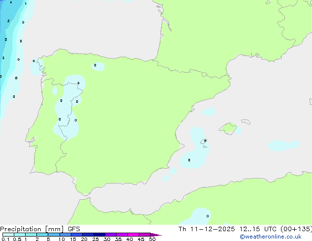This screenshot has height=241, width=312.
Task: Click the small rain patch in northern Spain
Action: click(x=98, y=66)
